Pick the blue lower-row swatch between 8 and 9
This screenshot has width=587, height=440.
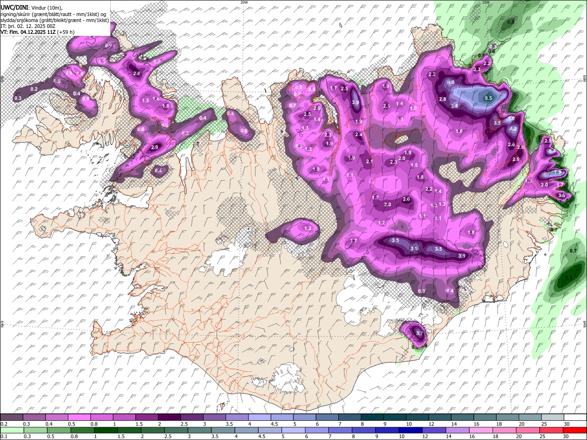363,430
